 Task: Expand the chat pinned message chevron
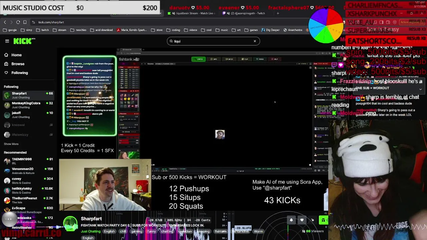click(x=420, y=89)
